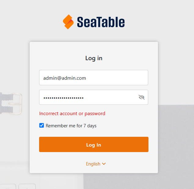
Task: Click the chevron arrow beside English
Action: [104, 164]
